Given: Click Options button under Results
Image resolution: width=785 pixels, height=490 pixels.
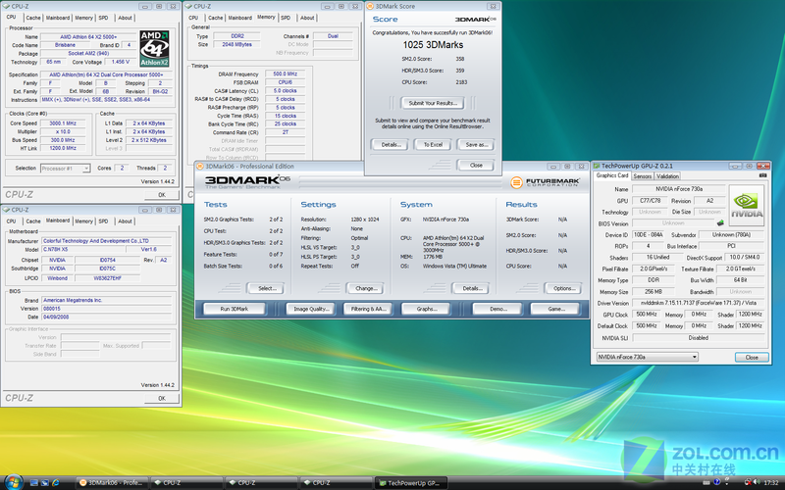Looking at the screenshot, I should [563, 288].
